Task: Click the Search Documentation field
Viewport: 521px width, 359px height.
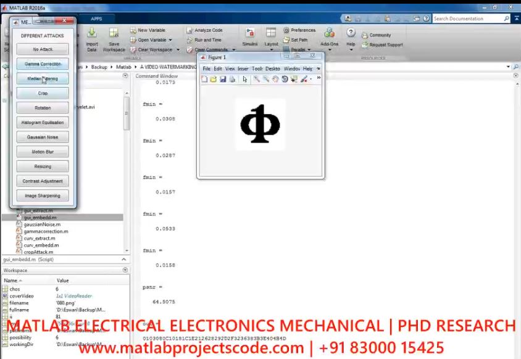Action: tap(467, 19)
